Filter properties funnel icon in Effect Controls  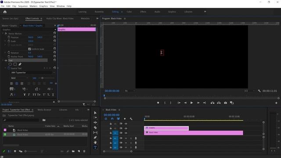tap(84, 104)
